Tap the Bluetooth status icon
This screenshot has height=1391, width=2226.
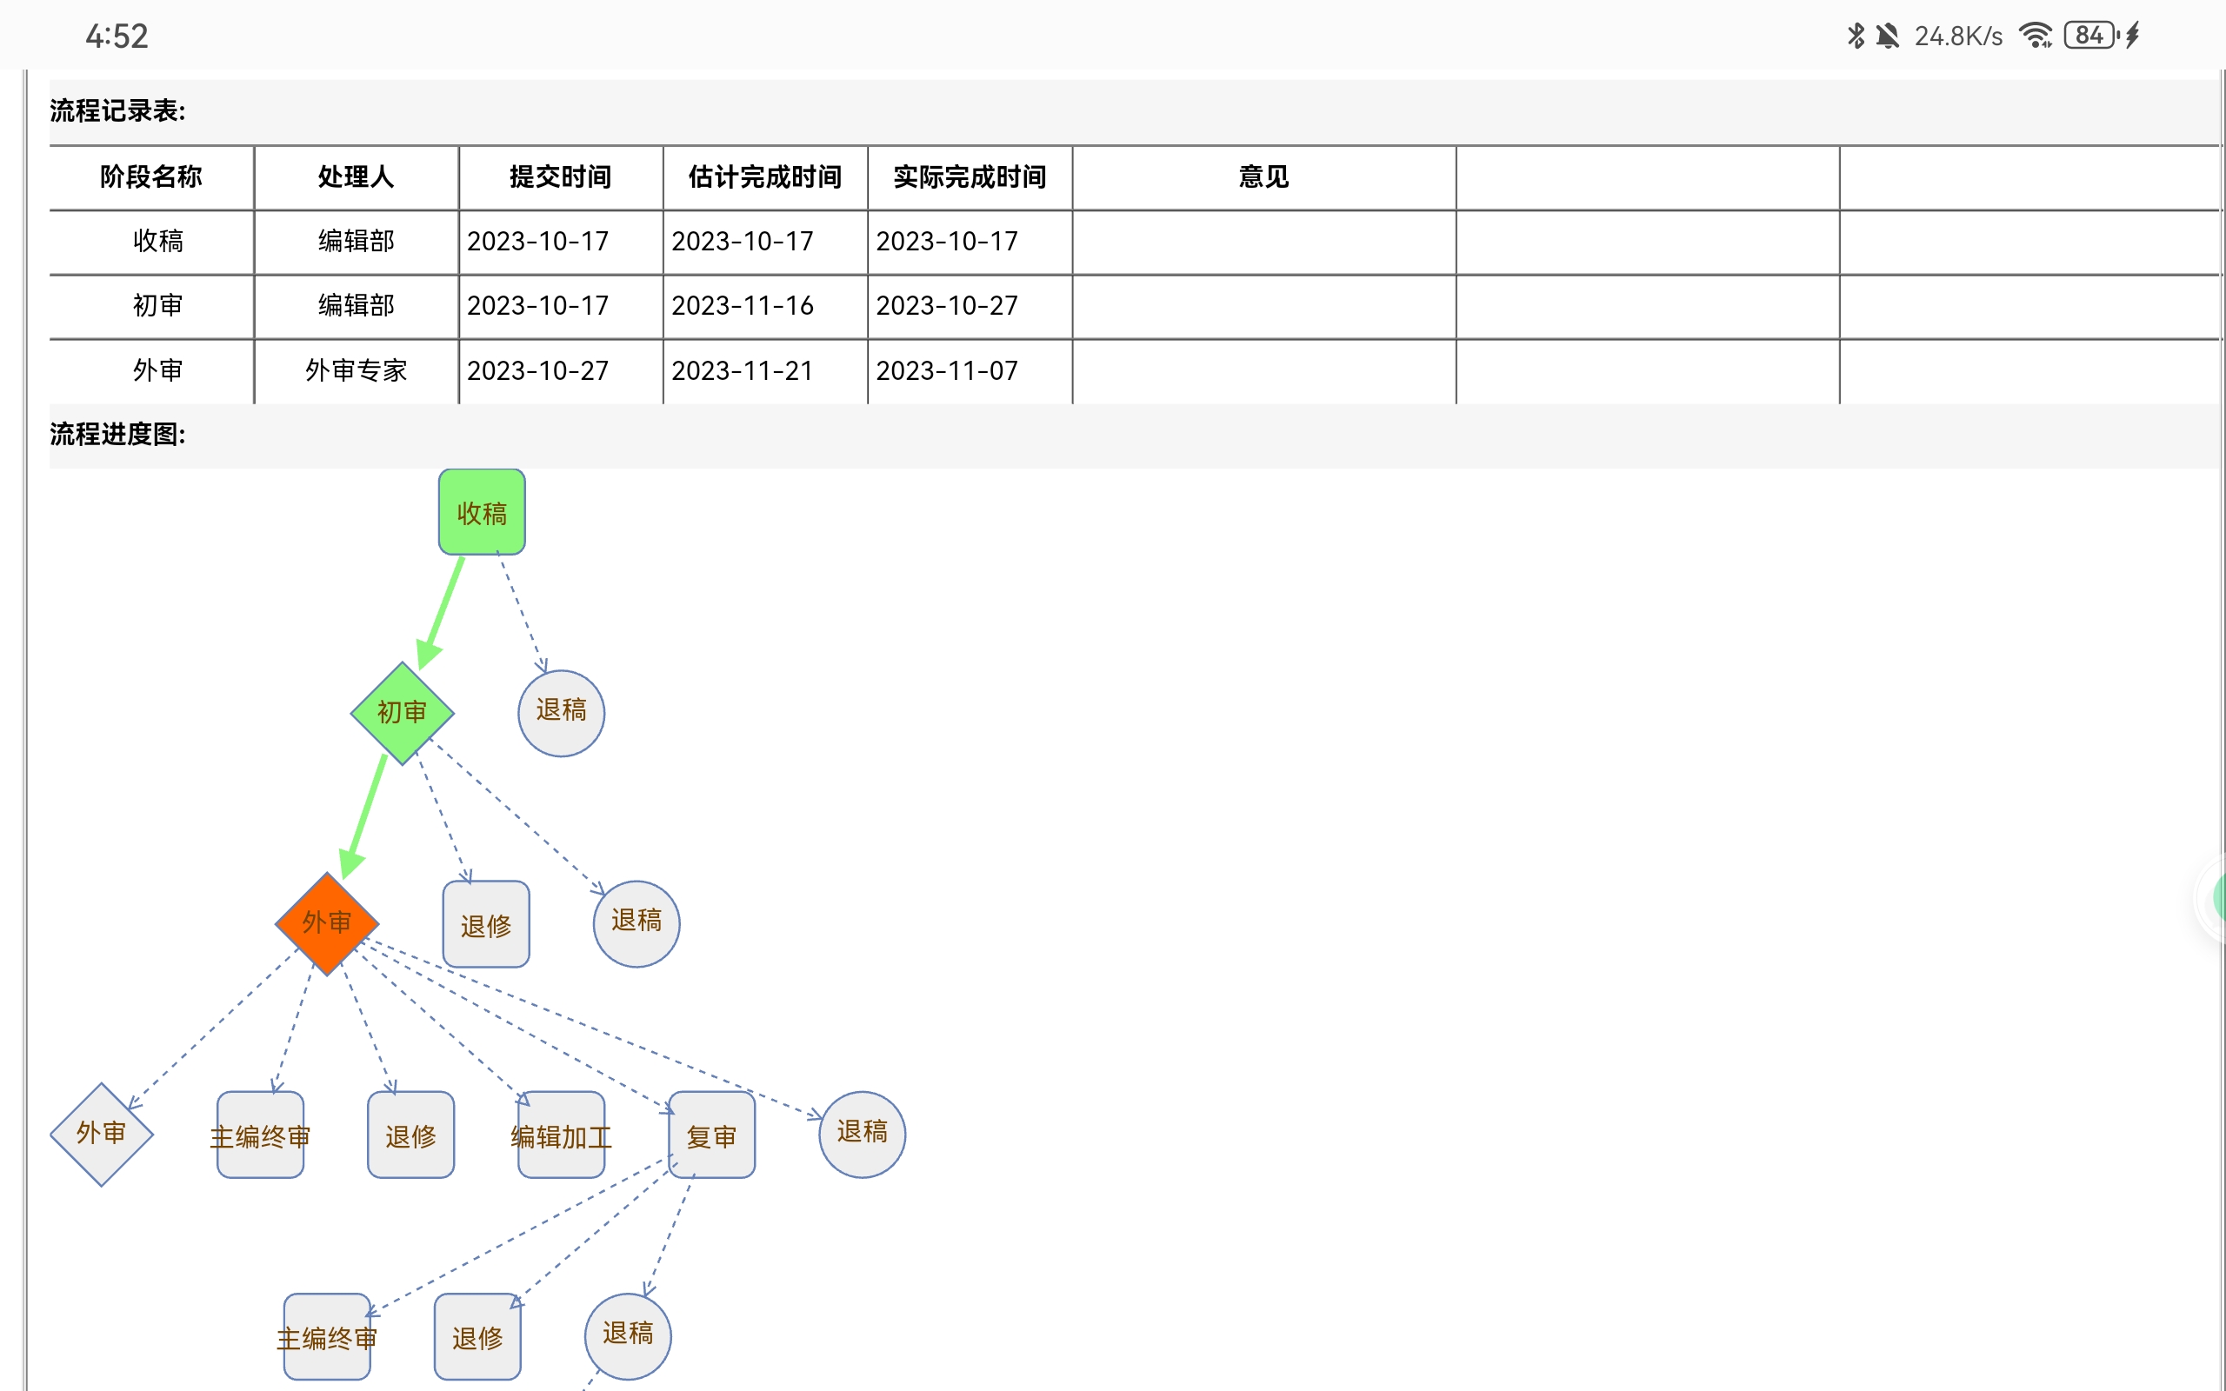[1856, 36]
